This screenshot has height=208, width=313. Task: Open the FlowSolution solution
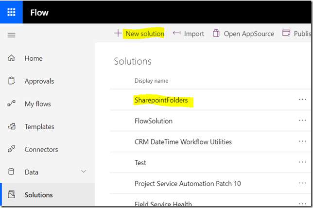click(x=154, y=121)
